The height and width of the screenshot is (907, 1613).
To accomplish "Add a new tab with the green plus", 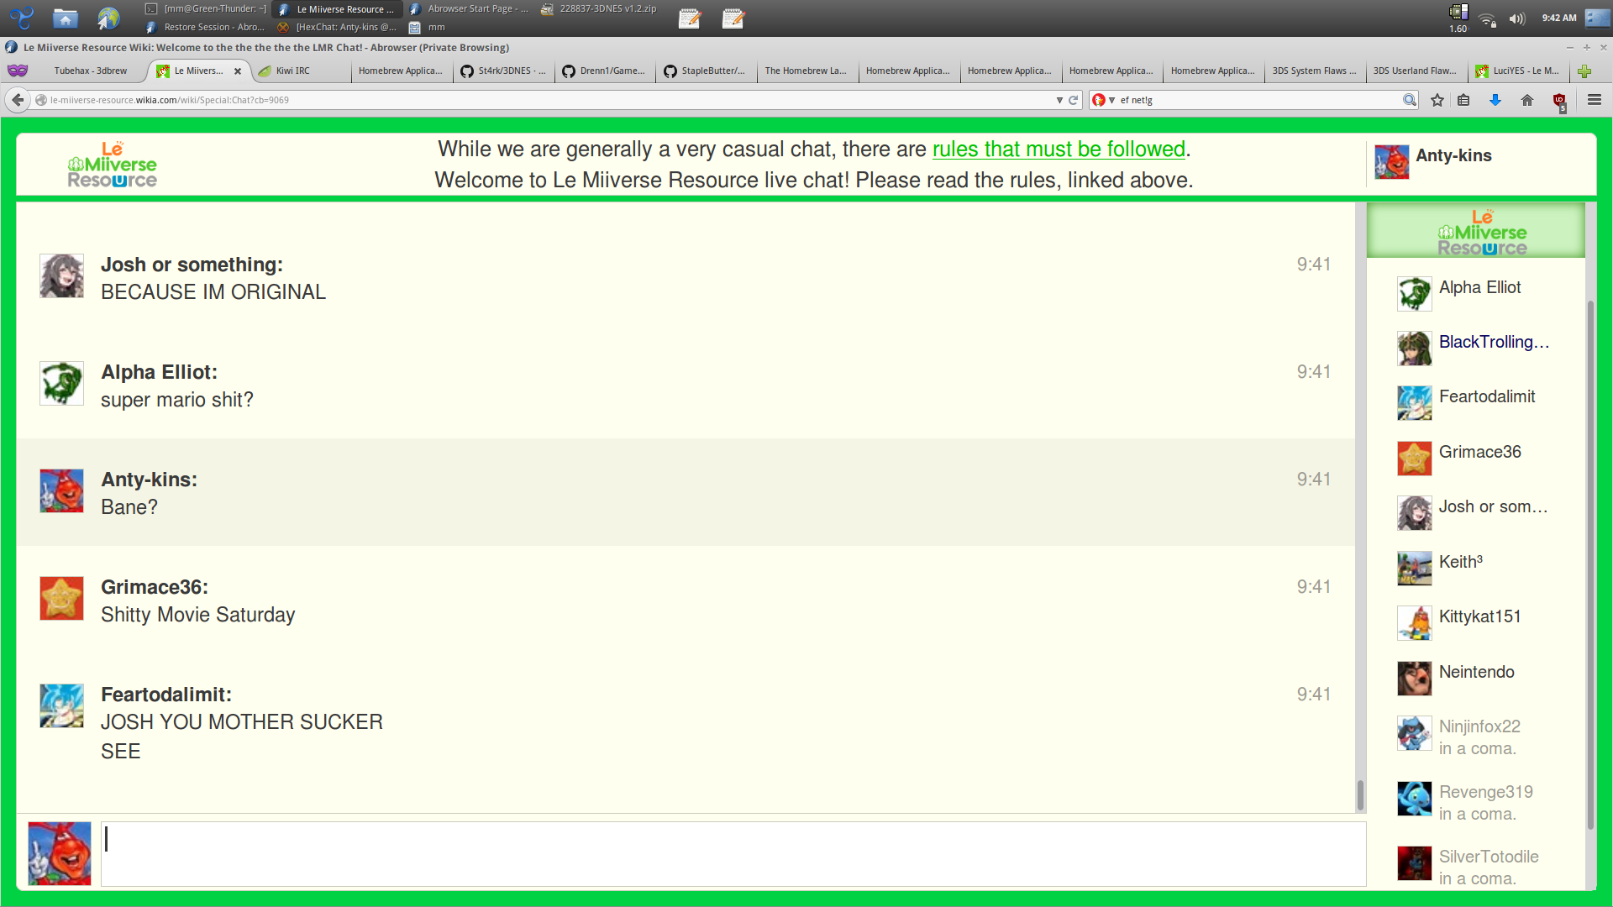I will tap(1584, 71).
